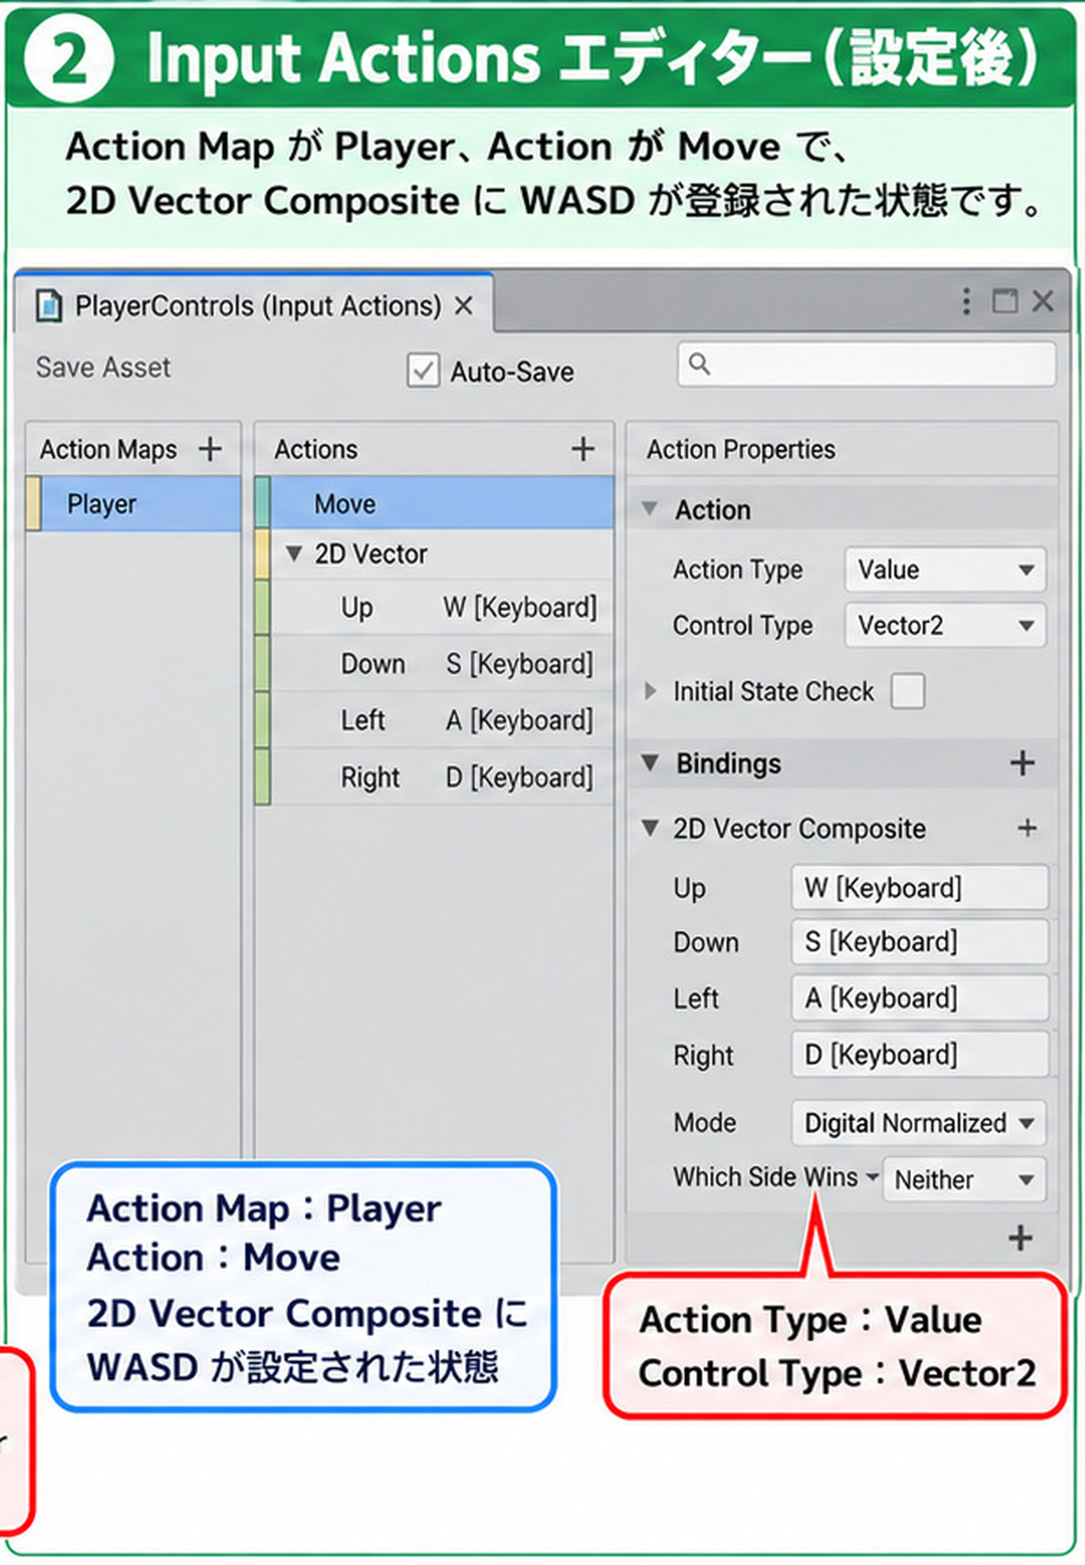
Task: Select the Move action row
Action: click(434, 504)
